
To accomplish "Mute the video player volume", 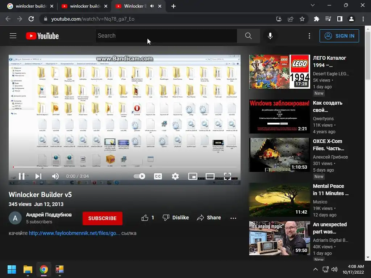I will pyautogui.click(x=55, y=176).
